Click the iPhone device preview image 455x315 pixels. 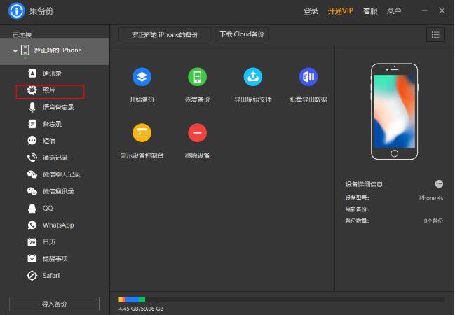tap(393, 112)
